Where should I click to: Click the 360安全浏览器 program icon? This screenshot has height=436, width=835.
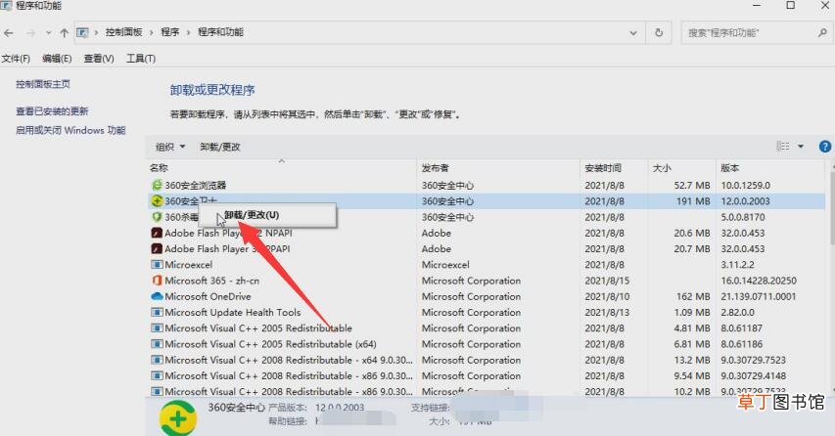tap(157, 185)
